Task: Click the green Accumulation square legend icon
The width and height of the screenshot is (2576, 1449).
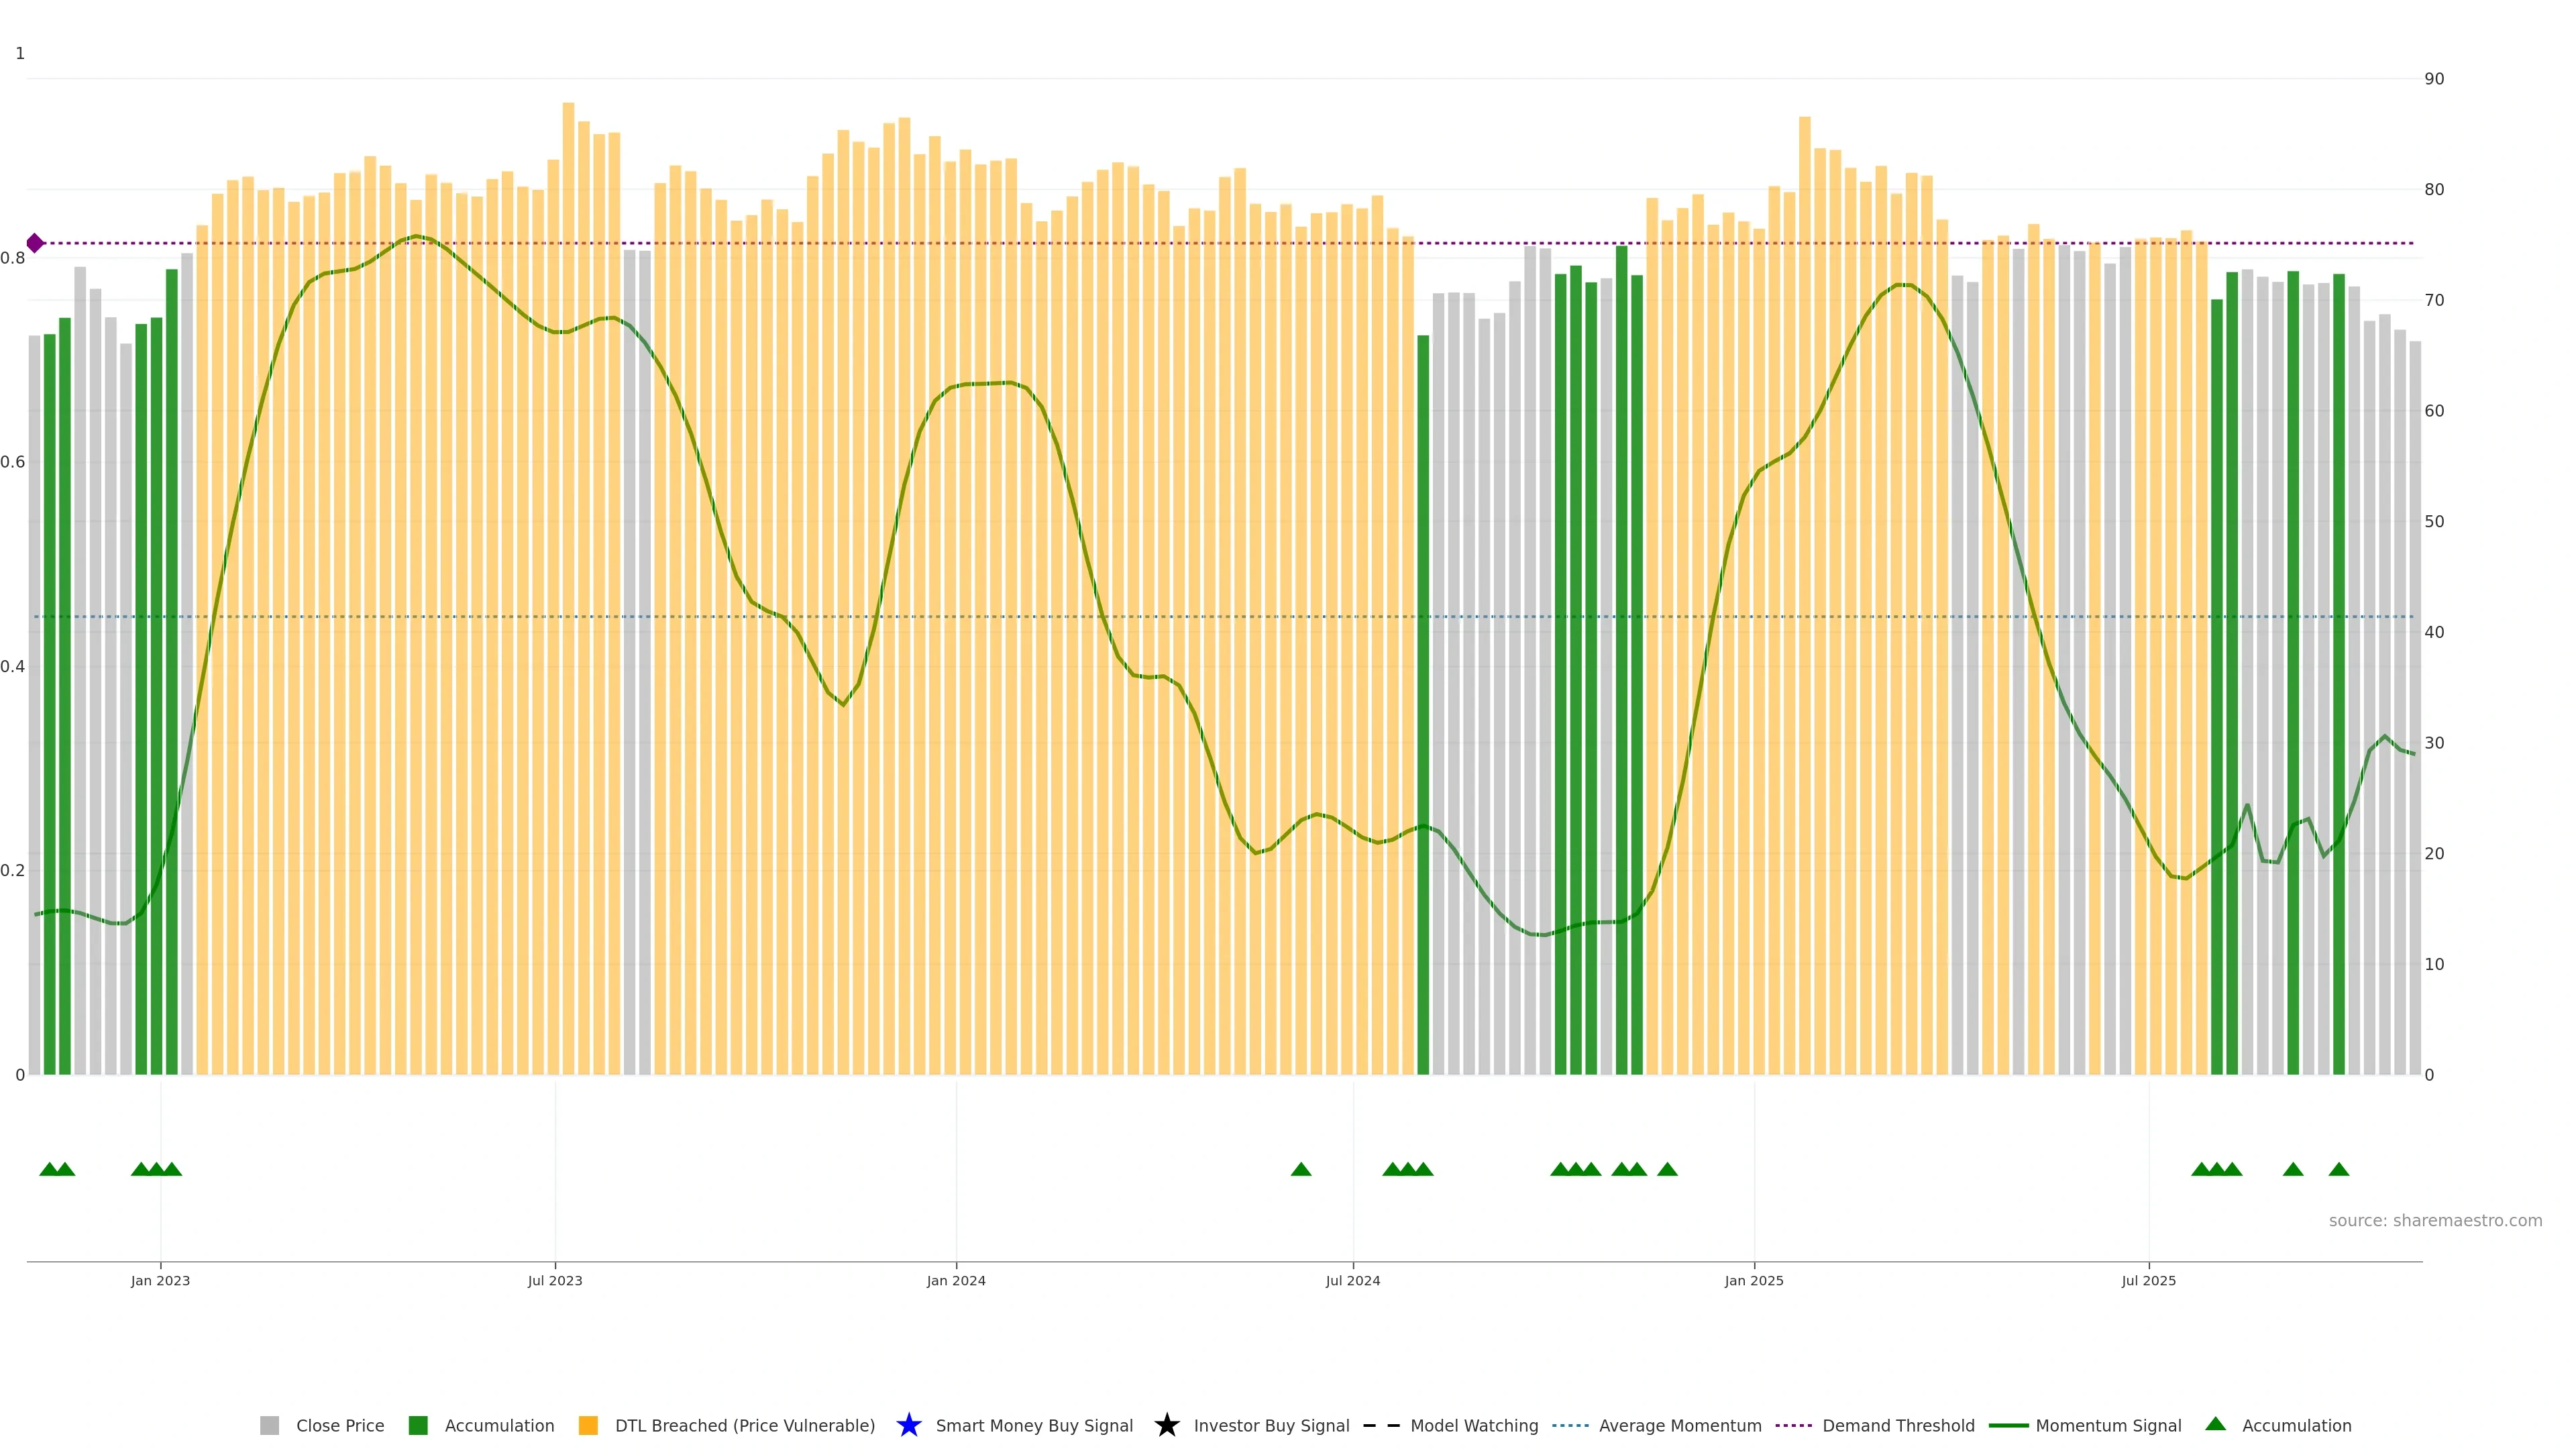Action: coord(418,1426)
